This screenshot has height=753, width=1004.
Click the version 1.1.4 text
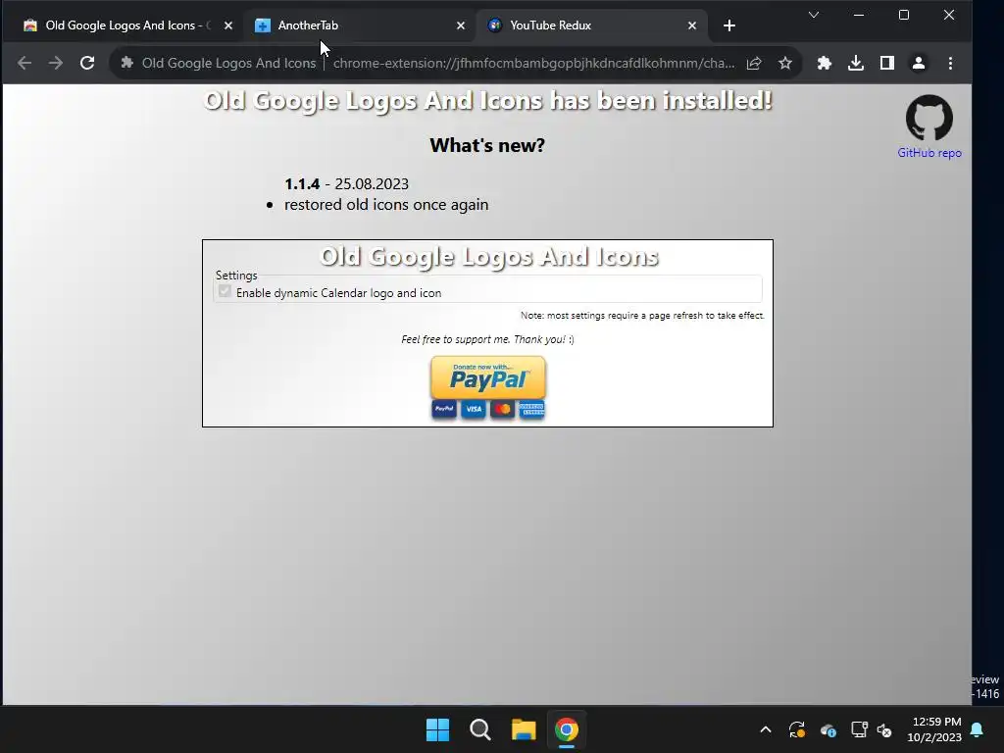(302, 184)
